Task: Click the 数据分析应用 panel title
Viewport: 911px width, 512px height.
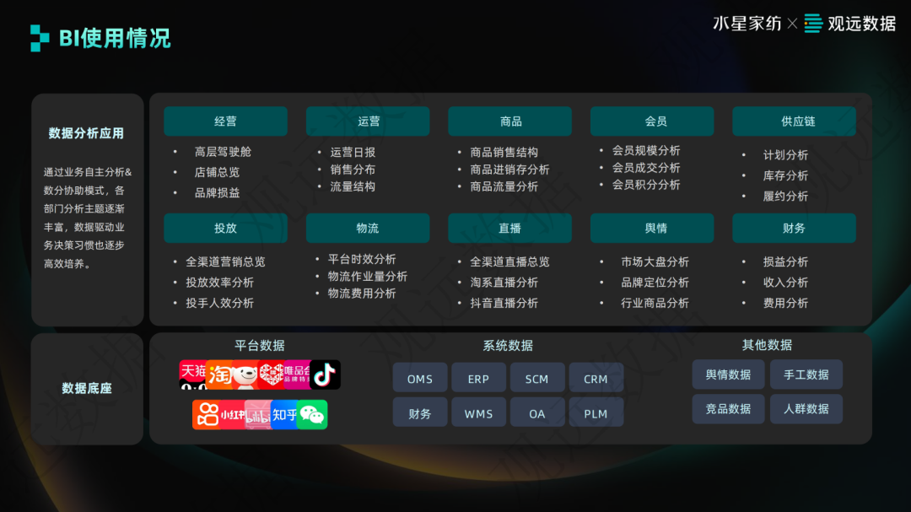Action: [x=86, y=133]
